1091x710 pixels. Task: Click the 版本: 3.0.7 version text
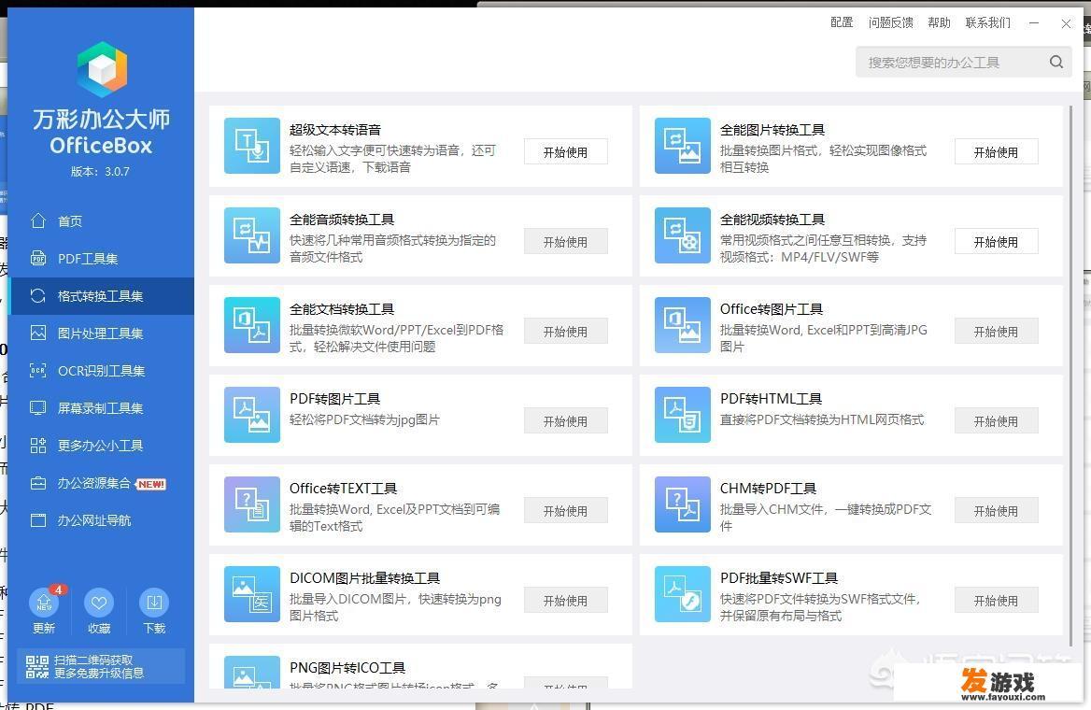pos(100,172)
